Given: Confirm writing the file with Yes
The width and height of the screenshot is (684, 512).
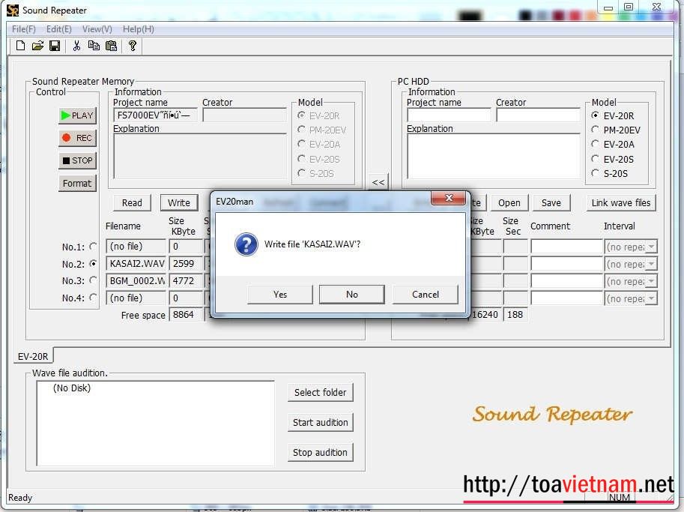Looking at the screenshot, I should (280, 295).
